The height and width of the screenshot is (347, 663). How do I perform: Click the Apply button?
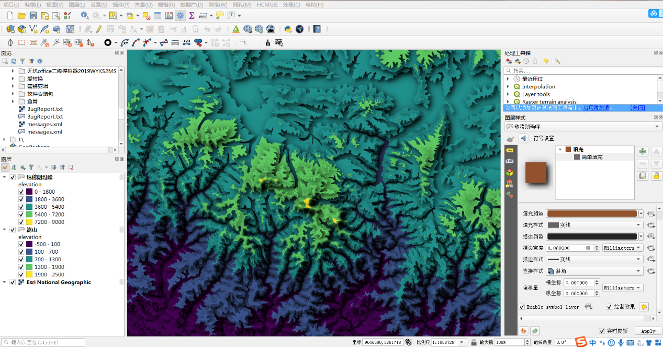click(x=648, y=331)
